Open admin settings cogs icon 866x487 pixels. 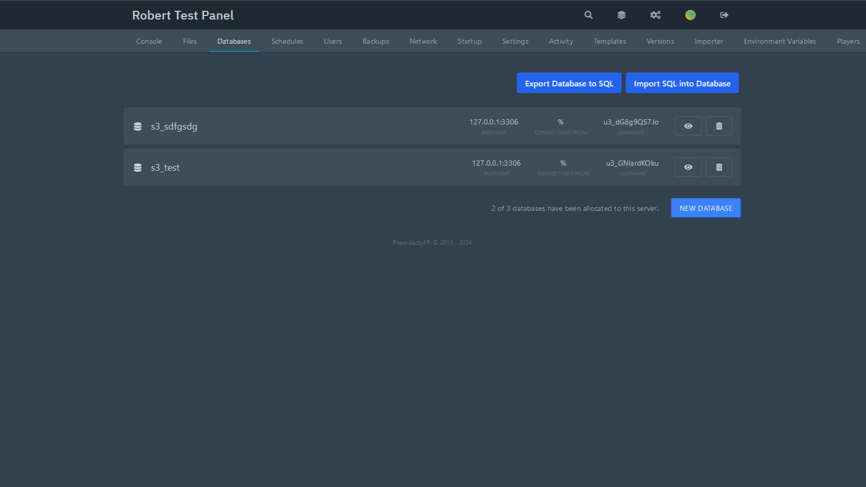[655, 15]
